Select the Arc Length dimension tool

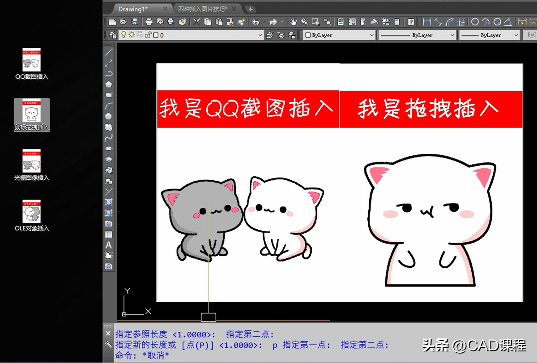450,21
